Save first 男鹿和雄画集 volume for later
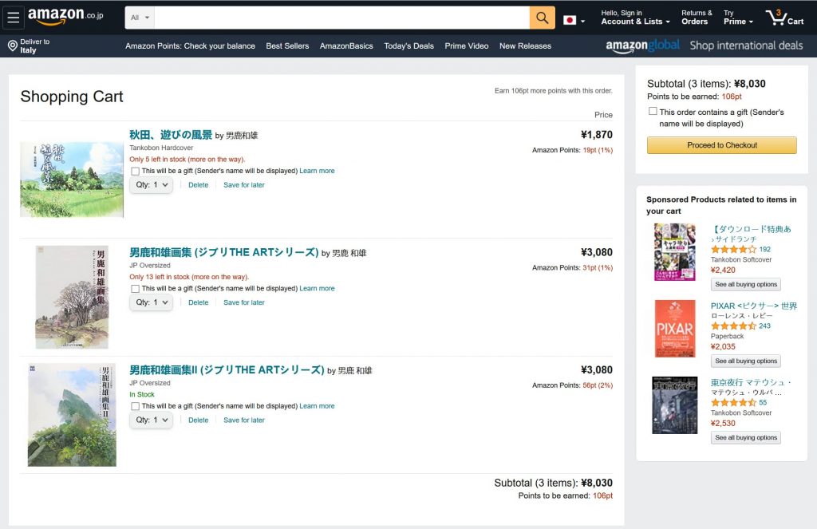This screenshot has height=529, width=817. point(244,303)
